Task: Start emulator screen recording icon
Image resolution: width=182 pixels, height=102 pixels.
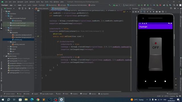Action: point(160,12)
